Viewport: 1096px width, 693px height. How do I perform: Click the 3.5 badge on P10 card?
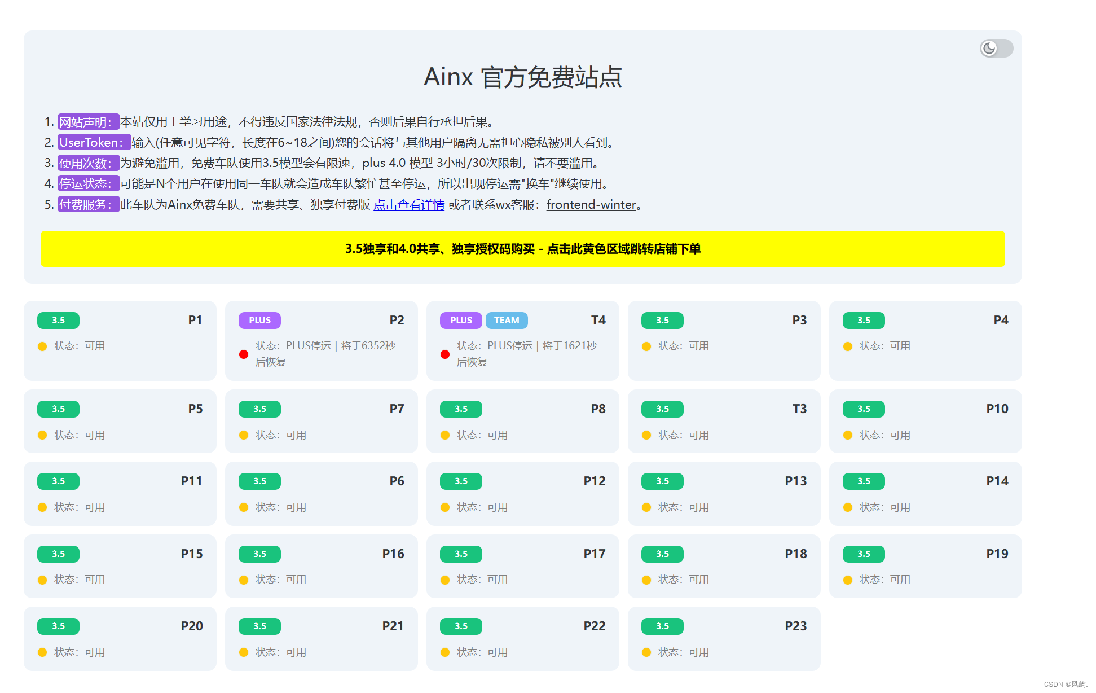pos(864,409)
